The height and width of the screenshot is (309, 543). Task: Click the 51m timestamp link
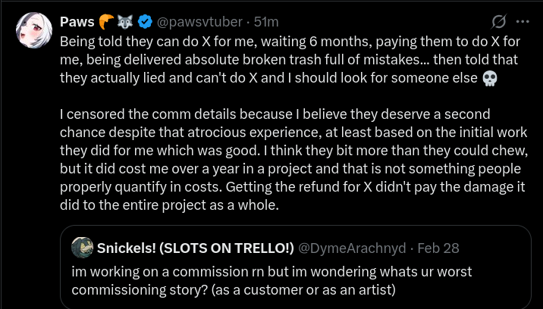coord(266,21)
